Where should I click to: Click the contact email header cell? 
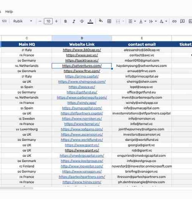[x=142, y=44]
